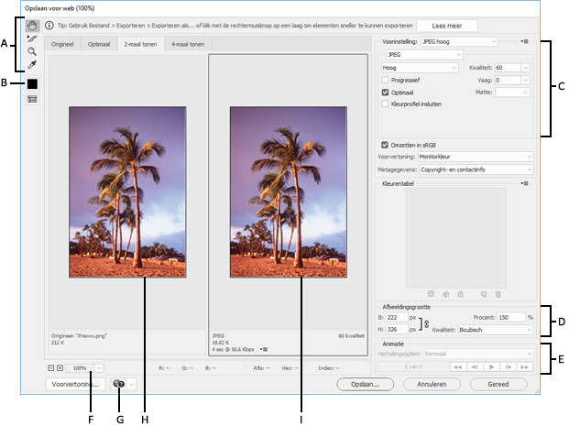Select the Slice Select tool
This screenshot has width=569, height=426.
pos(32,39)
